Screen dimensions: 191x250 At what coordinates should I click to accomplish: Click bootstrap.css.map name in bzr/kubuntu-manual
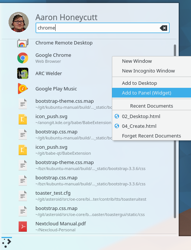coord(56,178)
